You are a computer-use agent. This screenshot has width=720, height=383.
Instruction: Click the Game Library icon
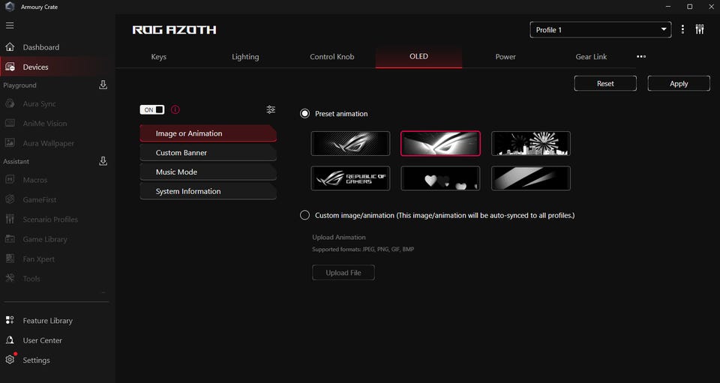click(10, 239)
